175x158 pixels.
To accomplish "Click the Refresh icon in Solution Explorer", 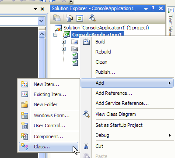I will (80, 18).
